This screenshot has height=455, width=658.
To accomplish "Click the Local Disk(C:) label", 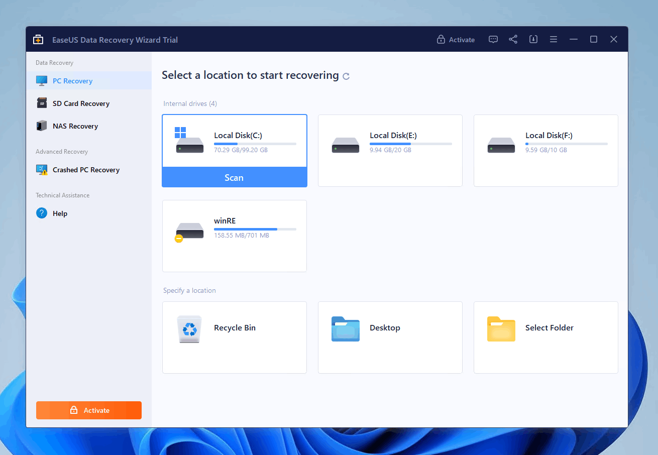I will click(x=238, y=135).
